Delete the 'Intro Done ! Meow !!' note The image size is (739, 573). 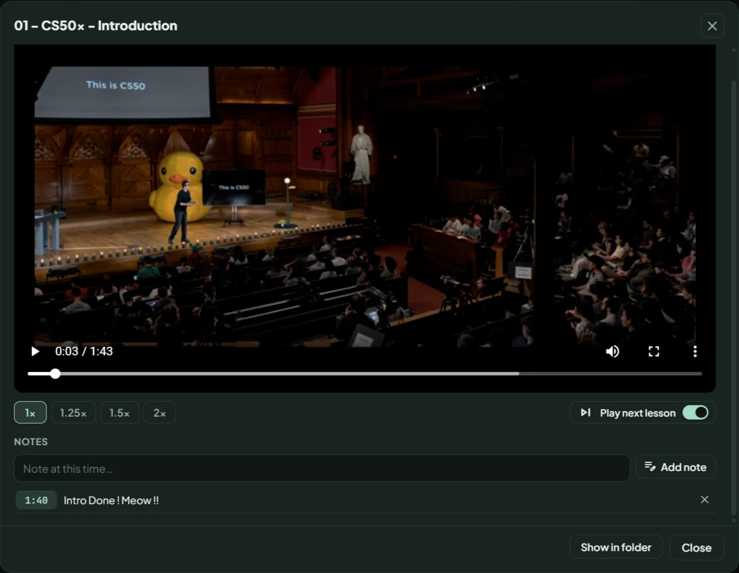705,500
